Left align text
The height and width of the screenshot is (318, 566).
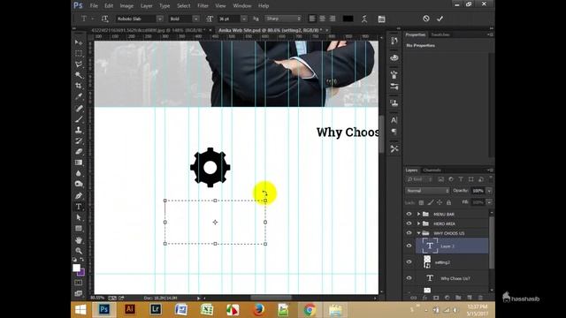pos(312,19)
